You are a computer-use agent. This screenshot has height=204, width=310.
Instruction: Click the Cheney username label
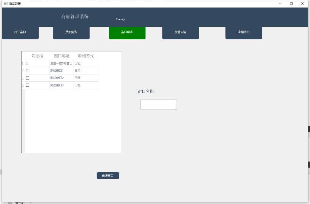pyautogui.click(x=120, y=19)
